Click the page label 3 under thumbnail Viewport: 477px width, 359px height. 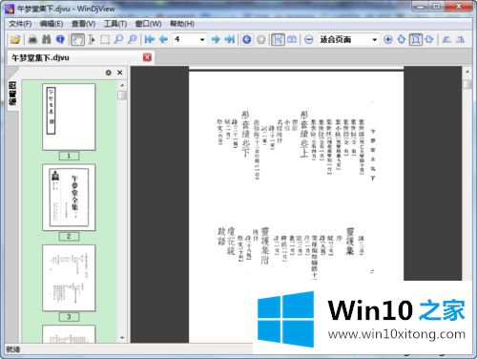(69, 317)
